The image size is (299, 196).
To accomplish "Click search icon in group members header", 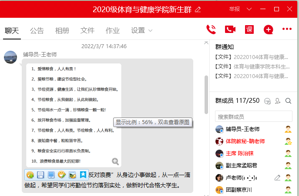I will 288,101.
